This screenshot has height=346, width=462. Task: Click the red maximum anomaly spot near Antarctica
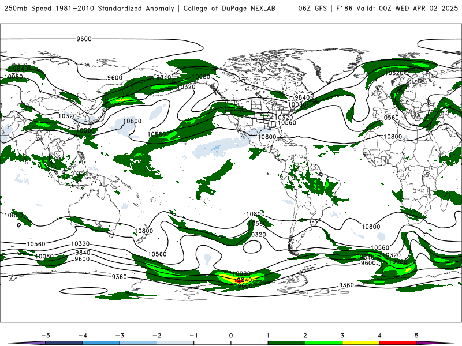tap(238, 281)
